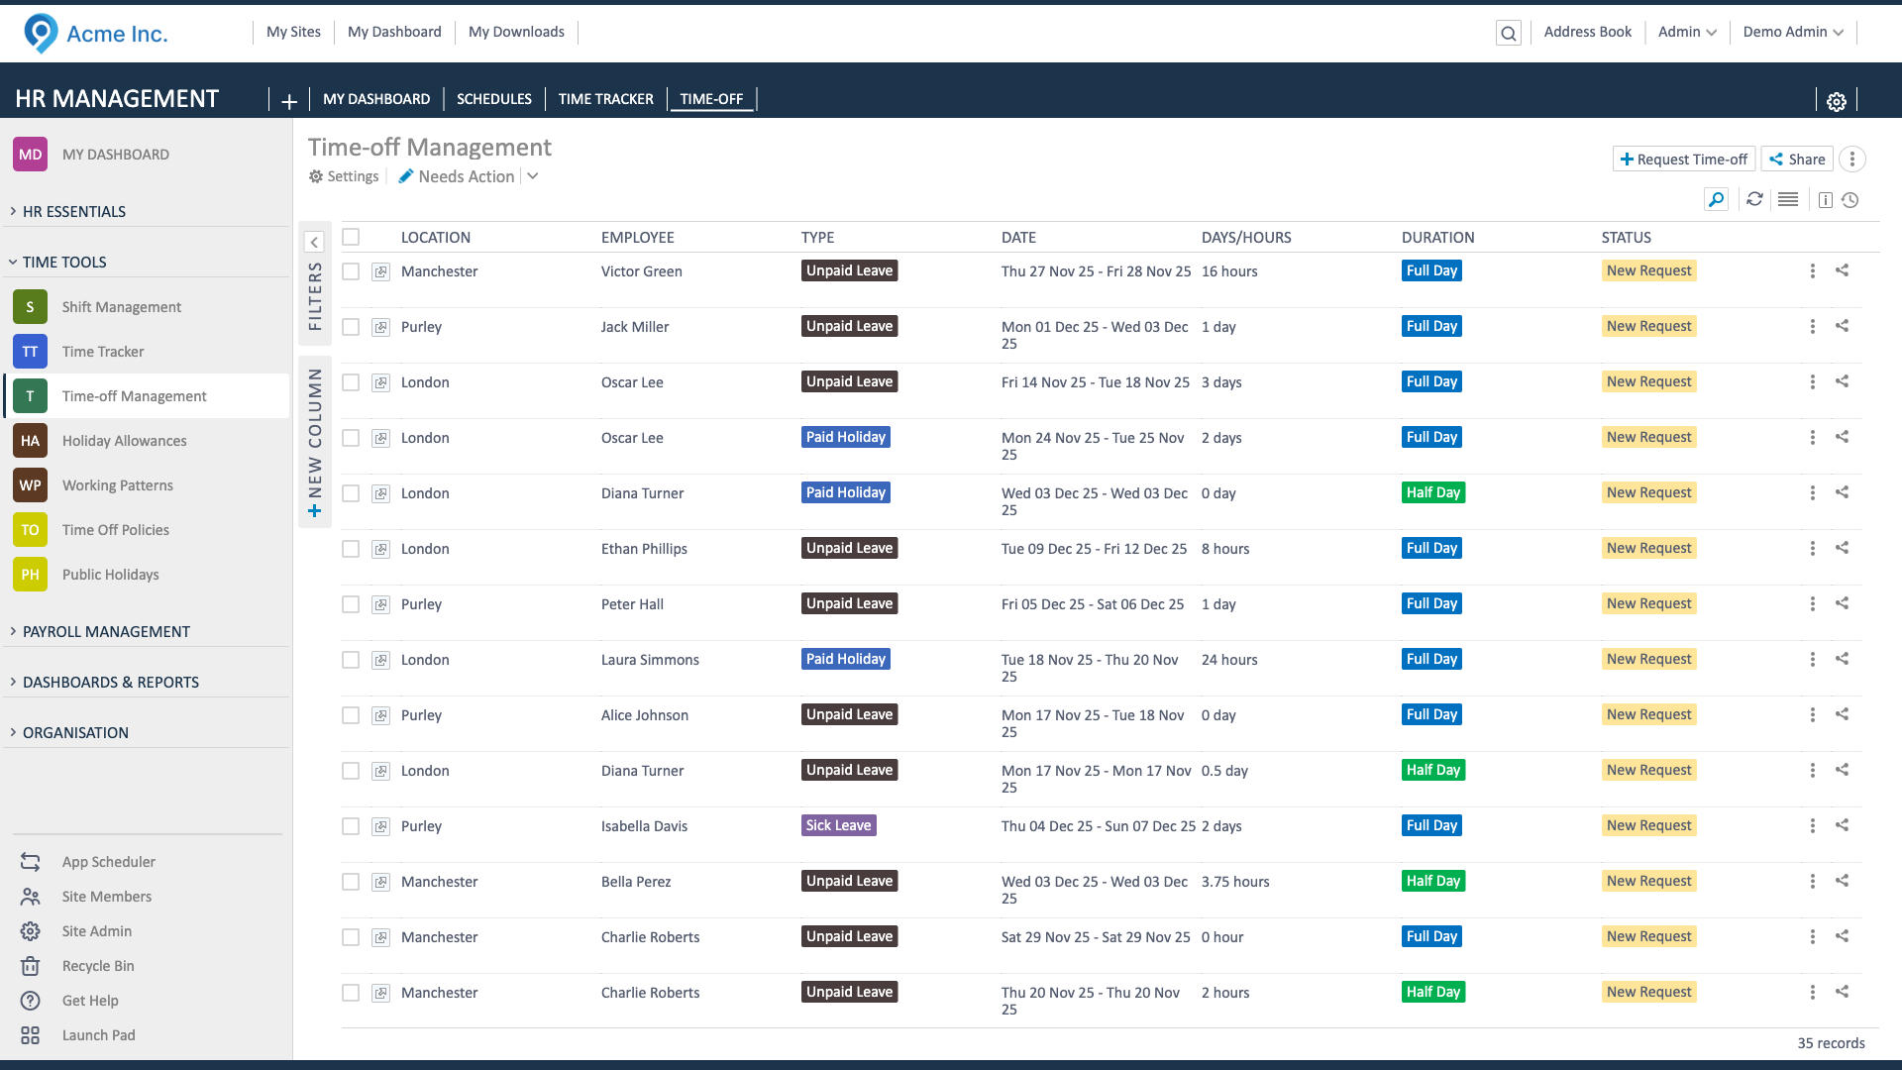The height and width of the screenshot is (1070, 1902).
Task: Click the info icon in the table toolbar
Action: pos(1824,199)
